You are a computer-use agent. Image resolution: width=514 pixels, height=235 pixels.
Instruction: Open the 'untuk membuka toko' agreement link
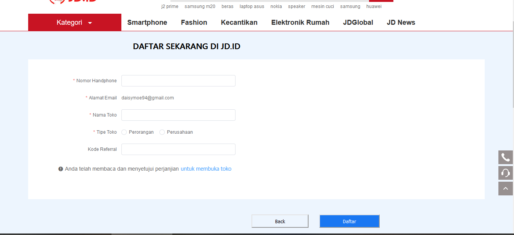click(x=206, y=169)
